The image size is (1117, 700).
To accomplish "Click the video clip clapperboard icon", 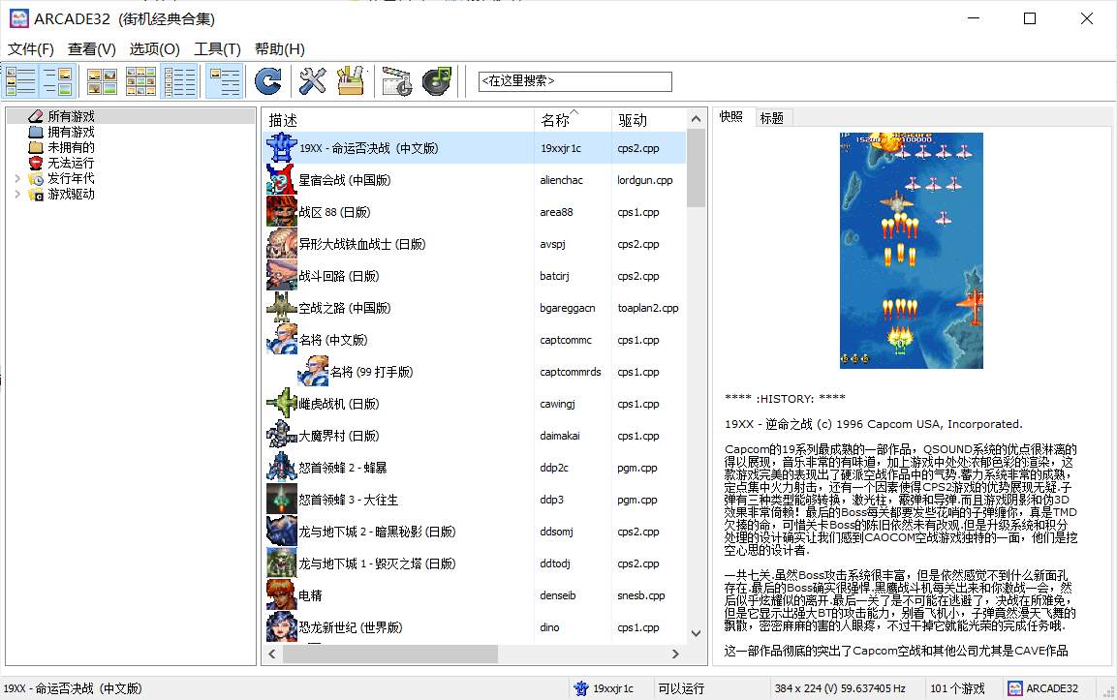I will (x=396, y=81).
